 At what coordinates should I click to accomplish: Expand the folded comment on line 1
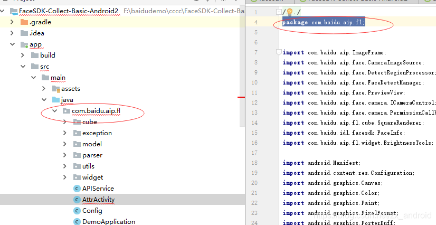(x=279, y=12)
